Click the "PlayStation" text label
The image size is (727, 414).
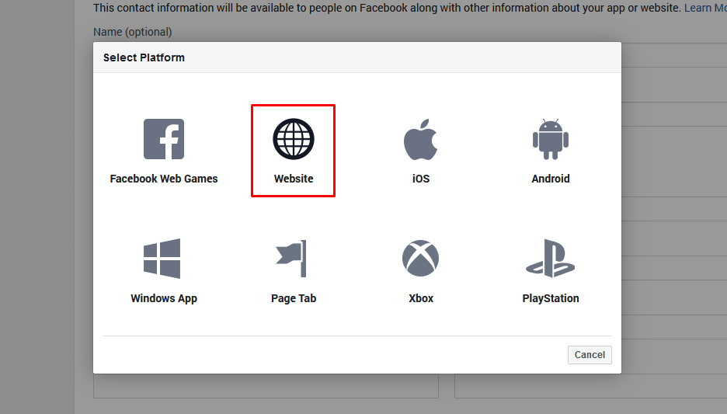pyautogui.click(x=551, y=298)
